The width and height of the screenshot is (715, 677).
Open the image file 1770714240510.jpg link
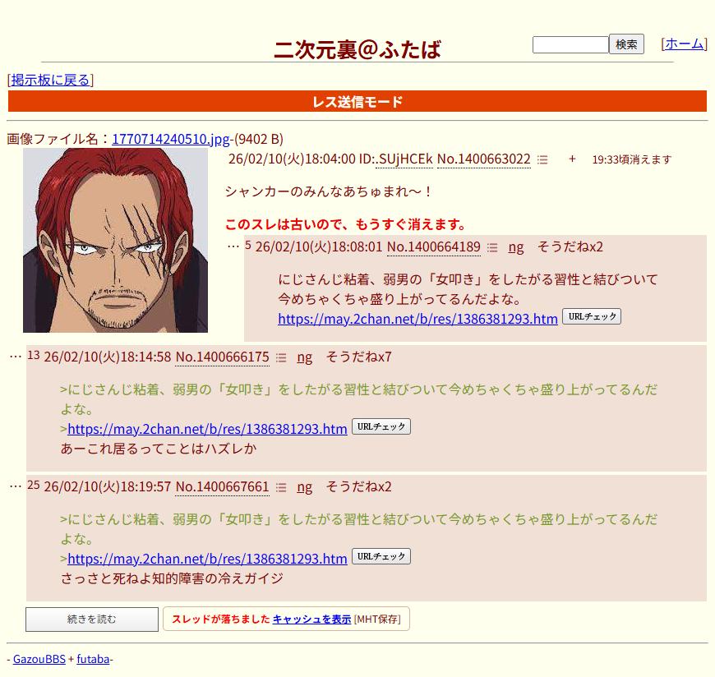[x=171, y=139]
